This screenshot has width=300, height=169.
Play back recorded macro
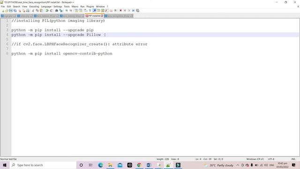pos(129,10)
